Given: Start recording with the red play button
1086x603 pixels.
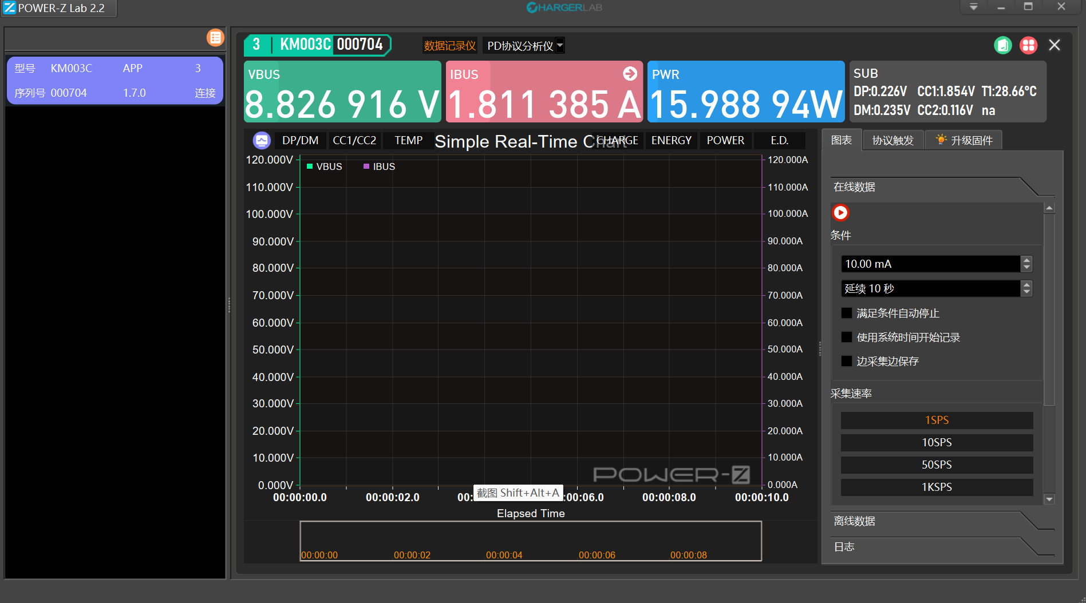Looking at the screenshot, I should click(840, 213).
